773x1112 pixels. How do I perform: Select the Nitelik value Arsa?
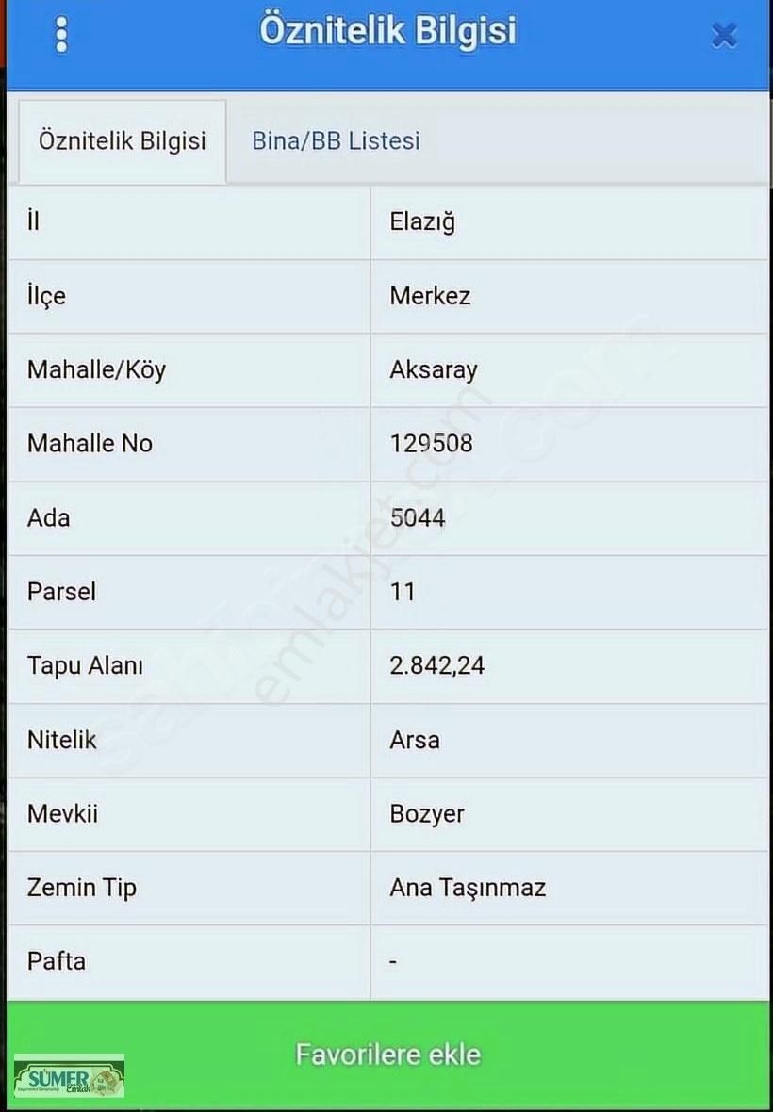[414, 740]
